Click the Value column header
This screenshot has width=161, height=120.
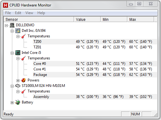point(87,20)
